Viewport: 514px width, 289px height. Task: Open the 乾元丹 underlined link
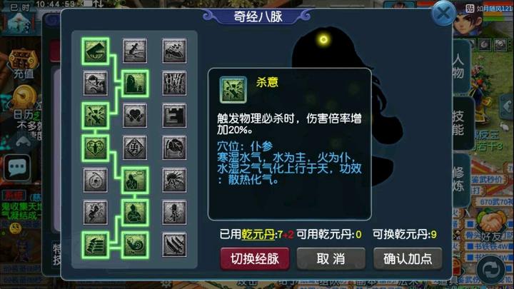(x=258, y=234)
